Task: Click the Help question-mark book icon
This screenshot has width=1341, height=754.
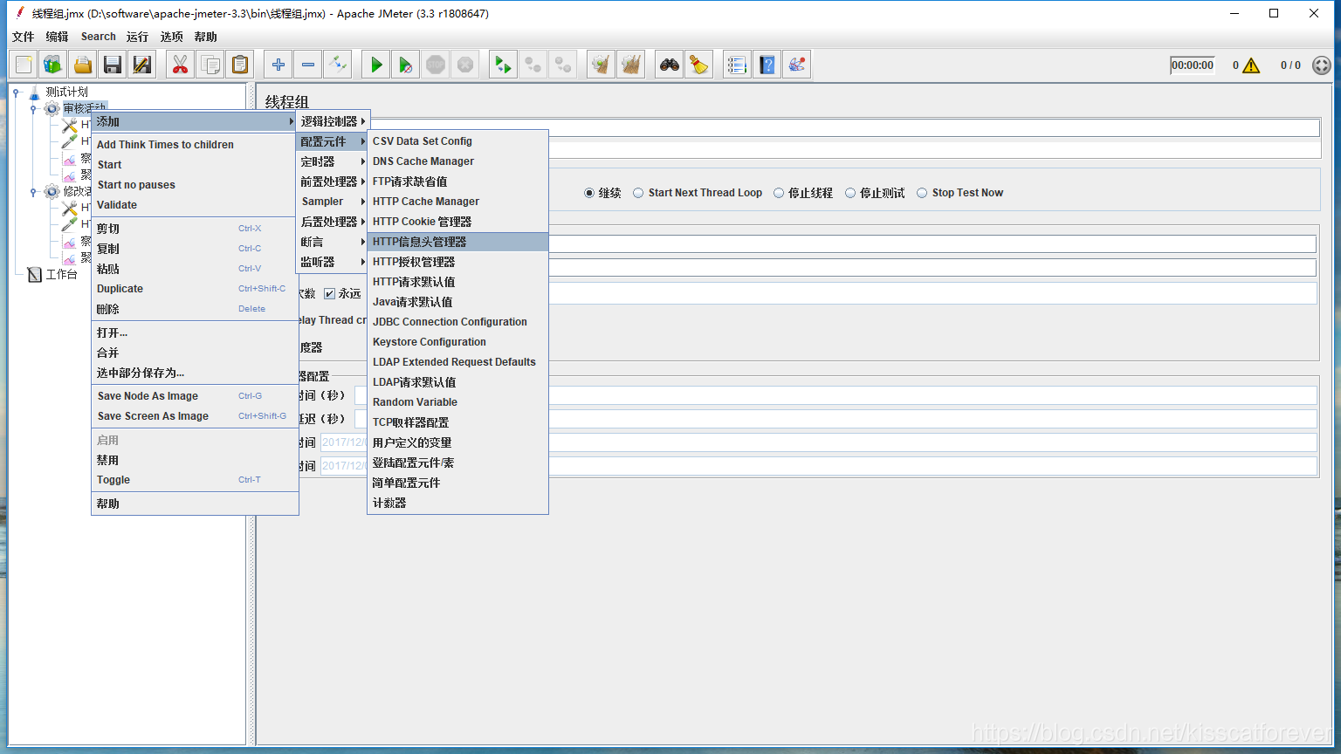Action: 767,65
